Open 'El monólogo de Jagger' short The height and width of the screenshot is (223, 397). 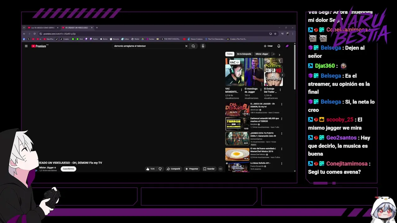click(x=254, y=72)
